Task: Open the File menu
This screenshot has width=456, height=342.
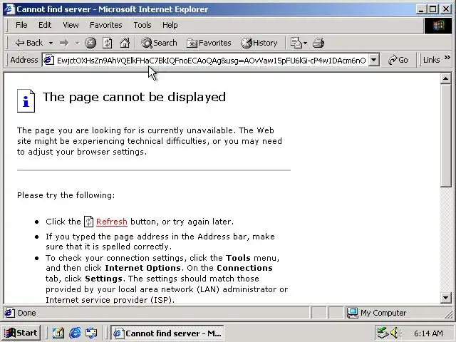Action: (21, 25)
